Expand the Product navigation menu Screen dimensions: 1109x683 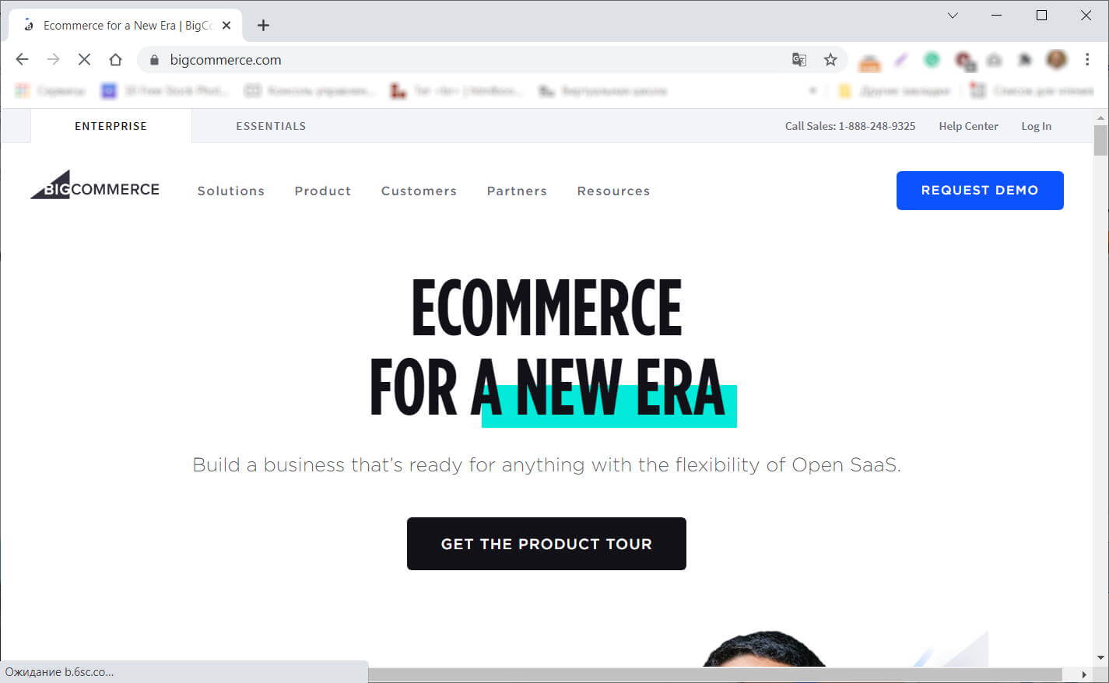(x=323, y=191)
